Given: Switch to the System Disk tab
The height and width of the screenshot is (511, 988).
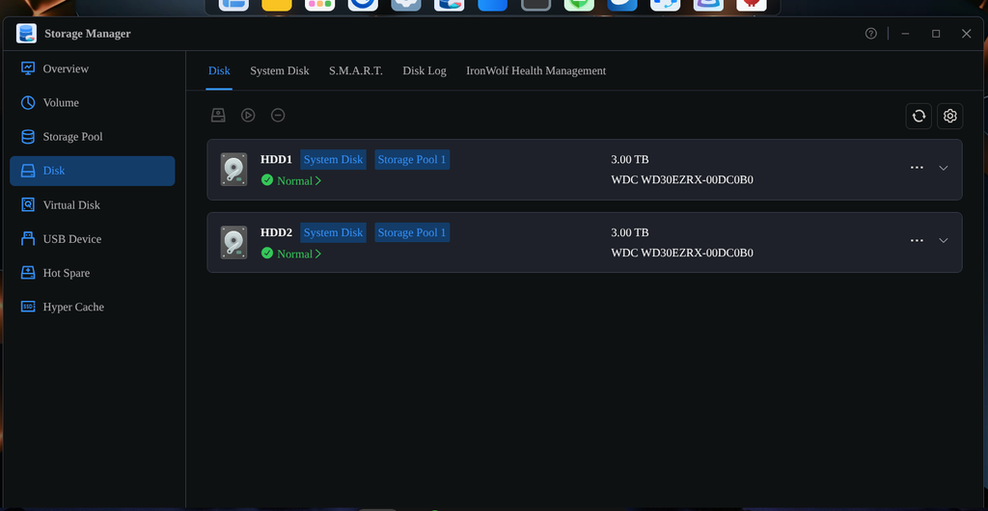Looking at the screenshot, I should [x=280, y=70].
